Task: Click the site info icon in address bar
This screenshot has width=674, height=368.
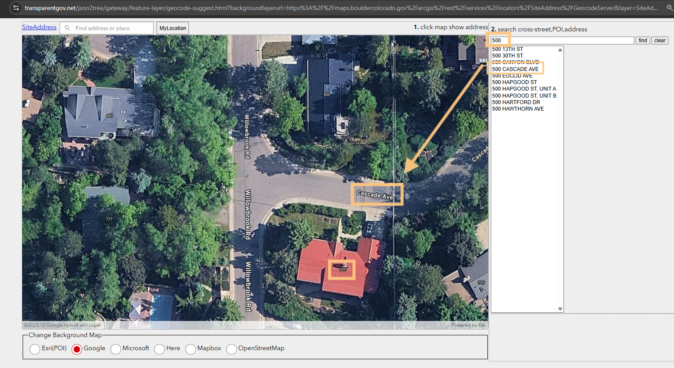Action: point(16,8)
